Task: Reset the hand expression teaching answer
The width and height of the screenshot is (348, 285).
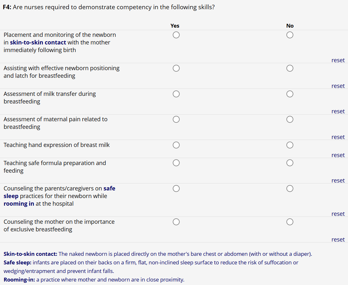Action: click(x=338, y=155)
